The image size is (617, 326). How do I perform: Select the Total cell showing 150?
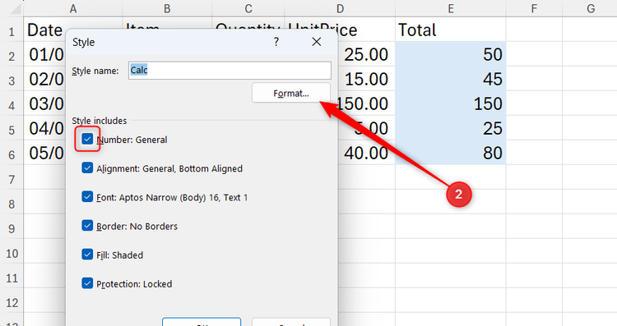pos(451,103)
